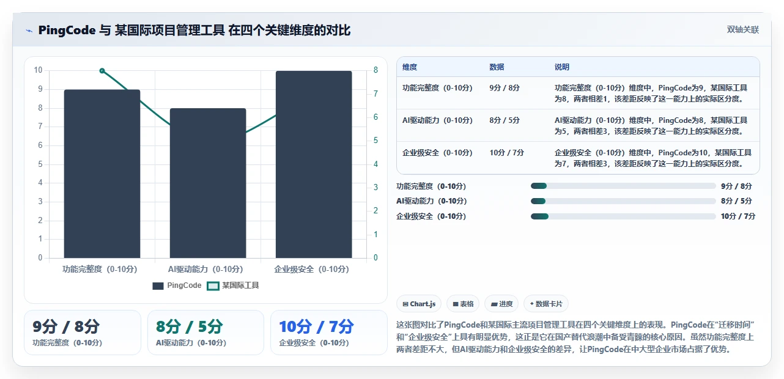Image resolution: width=784 pixels, height=379 pixels.
Task: Click the lightning icon beside the PingCode title
Action: pyautogui.click(x=29, y=31)
